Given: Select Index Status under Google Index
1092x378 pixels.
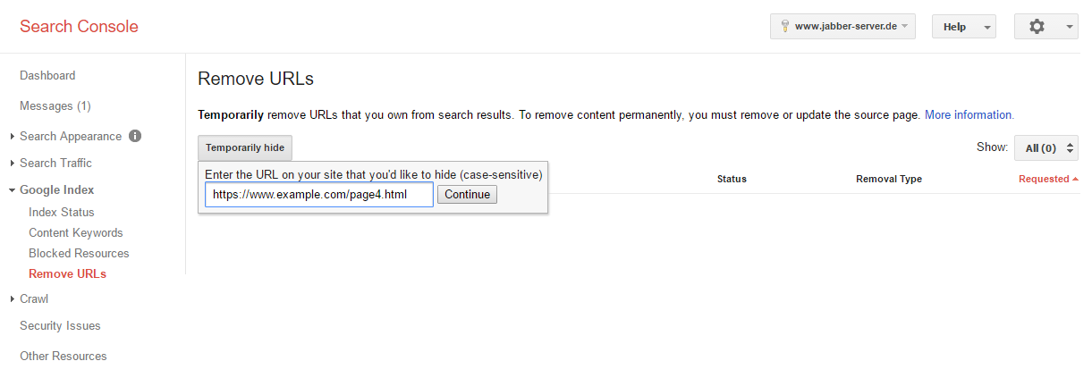Looking at the screenshot, I should coord(62,212).
